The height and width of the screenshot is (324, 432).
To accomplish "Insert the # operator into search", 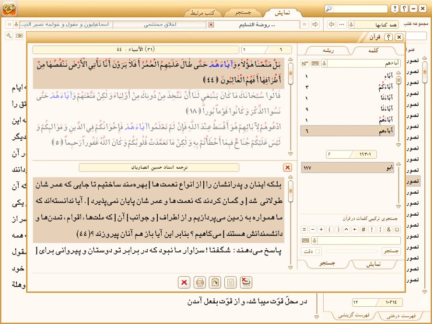I will 363,229.
